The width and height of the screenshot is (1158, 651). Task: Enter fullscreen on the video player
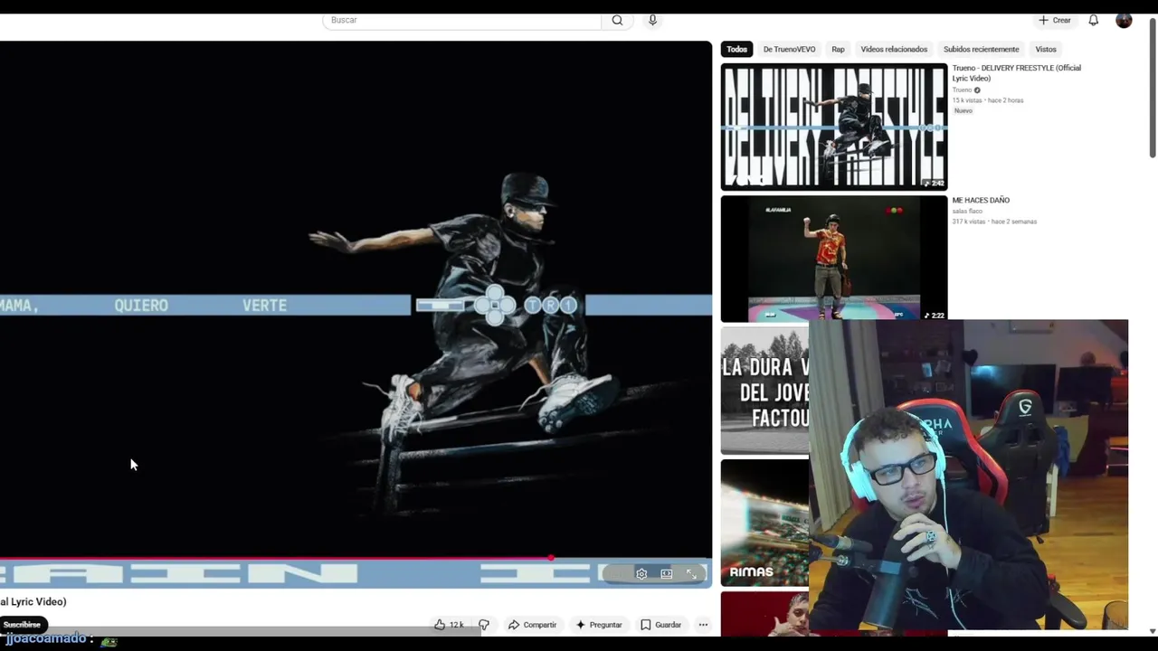(x=691, y=573)
